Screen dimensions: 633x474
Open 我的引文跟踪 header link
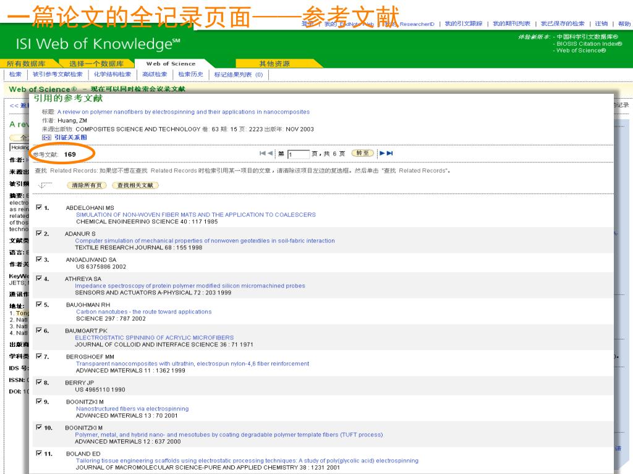[464, 24]
